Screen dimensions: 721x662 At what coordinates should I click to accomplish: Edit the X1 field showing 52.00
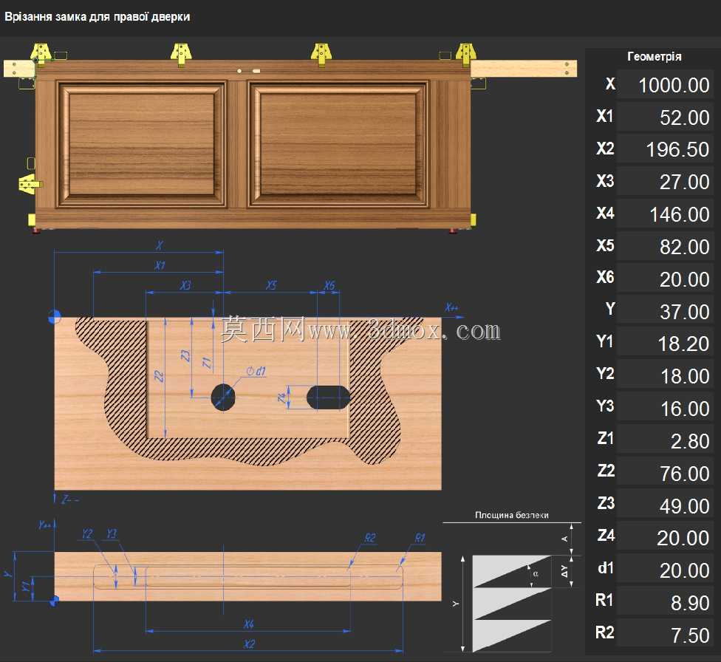click(665, 117)
